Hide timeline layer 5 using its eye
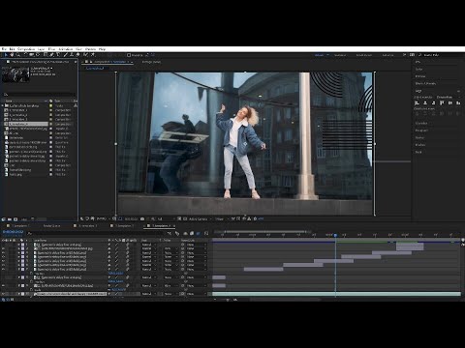 click(3, 261)
